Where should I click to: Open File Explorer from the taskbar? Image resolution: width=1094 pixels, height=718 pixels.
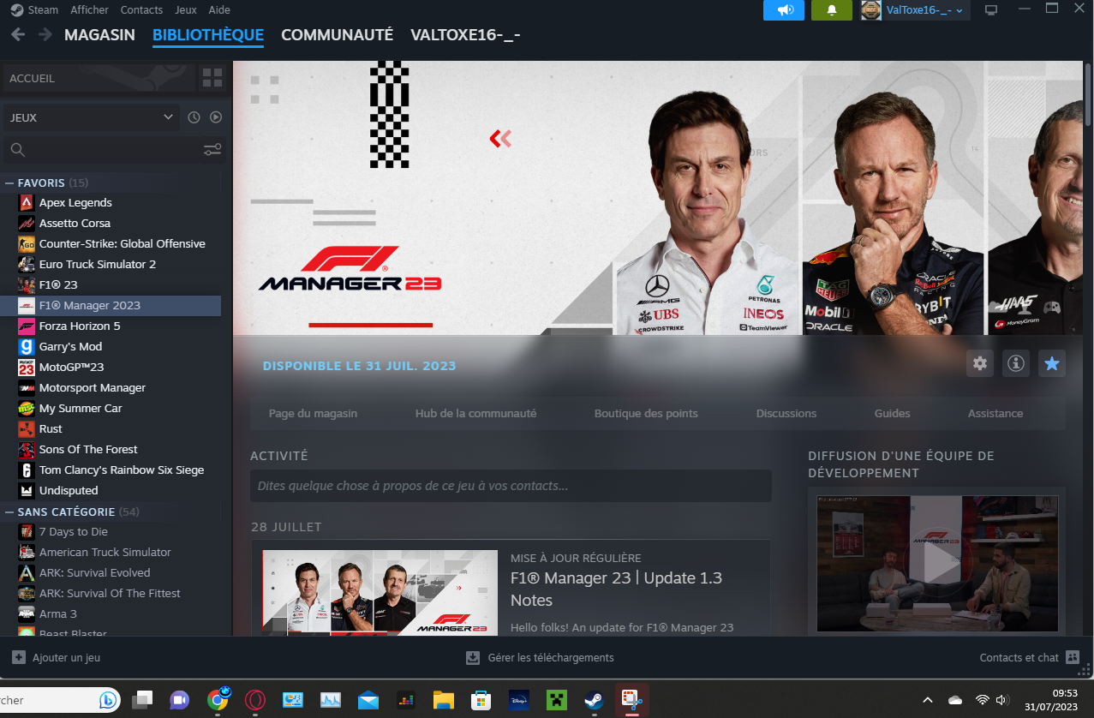point(443,700)
